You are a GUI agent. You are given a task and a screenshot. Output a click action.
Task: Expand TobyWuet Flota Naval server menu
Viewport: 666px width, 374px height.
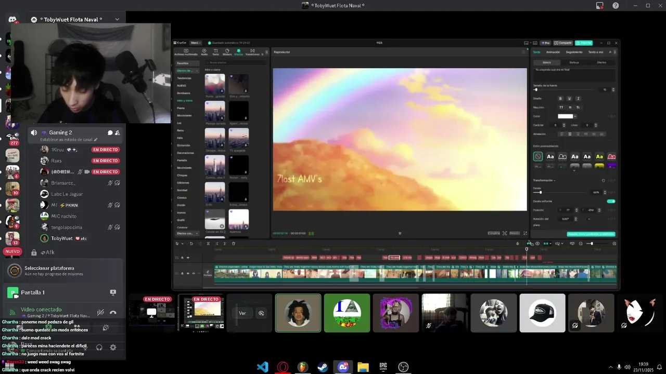click(x=117, y=19)
